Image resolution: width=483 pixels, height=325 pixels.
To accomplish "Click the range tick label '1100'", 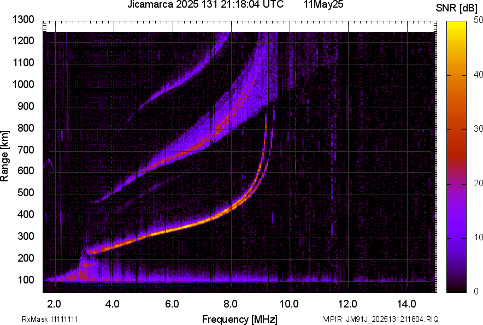I will (23, 62).
